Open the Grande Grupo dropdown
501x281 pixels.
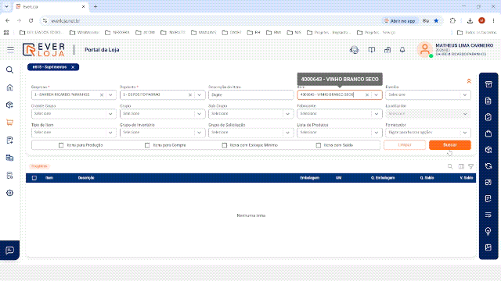(x=74, y=114)
